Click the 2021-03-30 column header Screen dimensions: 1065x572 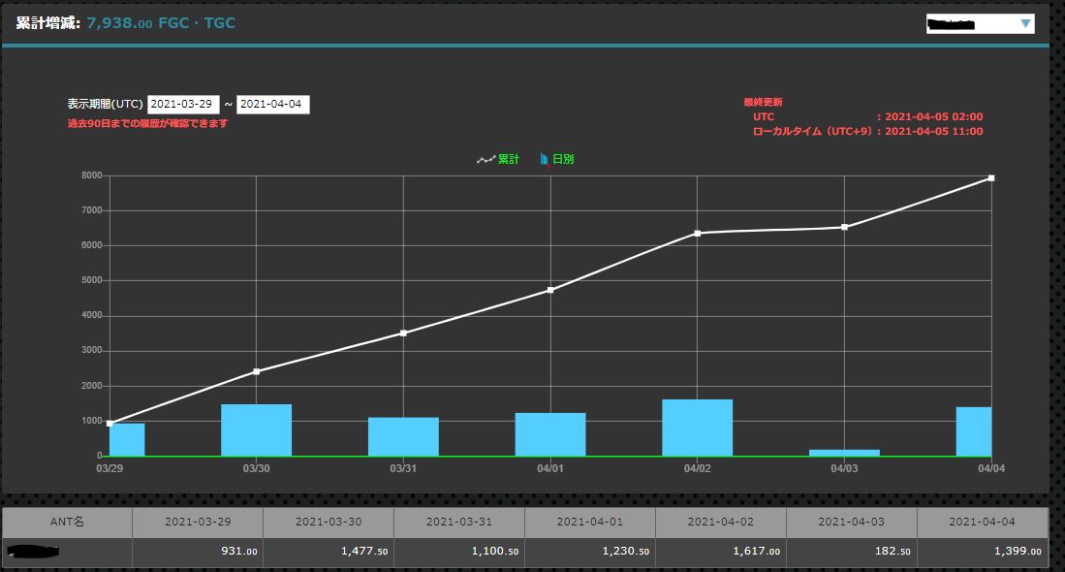pyautogui.click(x=329, y=522)
